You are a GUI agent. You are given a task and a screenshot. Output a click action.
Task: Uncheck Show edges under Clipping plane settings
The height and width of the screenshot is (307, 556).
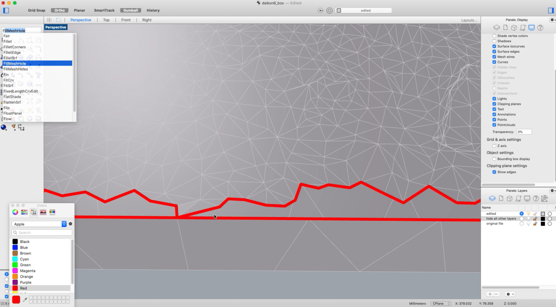coord(494,172)
